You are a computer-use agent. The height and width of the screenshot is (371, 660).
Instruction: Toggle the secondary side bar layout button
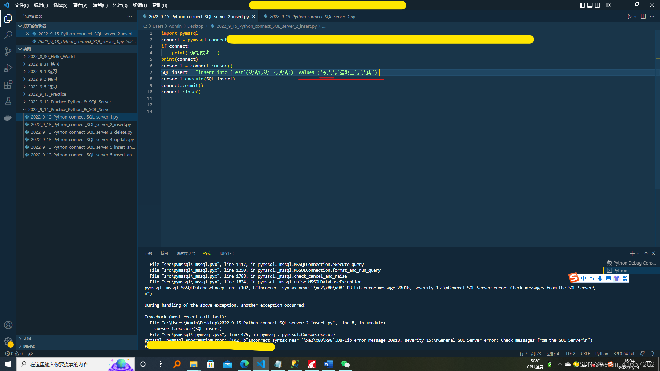[597, 5]
